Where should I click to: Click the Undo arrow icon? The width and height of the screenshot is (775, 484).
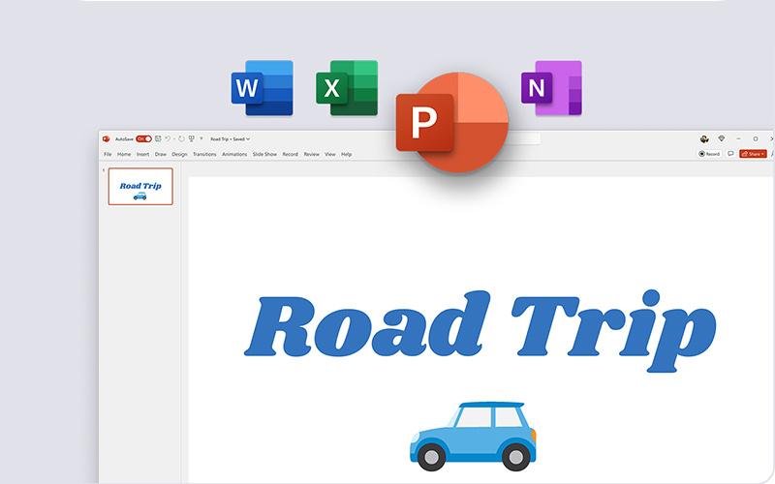click(x=169, y=138)
